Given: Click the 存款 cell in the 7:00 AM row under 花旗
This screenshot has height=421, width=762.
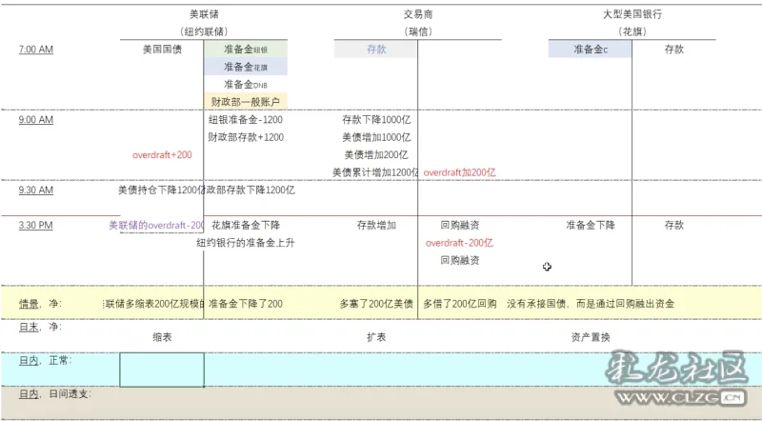Looking at the screenshot, I should click(674, 50).
